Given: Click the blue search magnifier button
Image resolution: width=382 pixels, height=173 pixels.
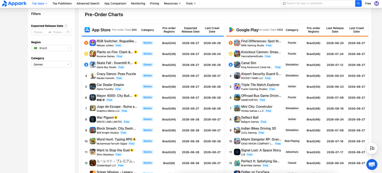Looking at the screenshot, I should [x=358, y=3].
